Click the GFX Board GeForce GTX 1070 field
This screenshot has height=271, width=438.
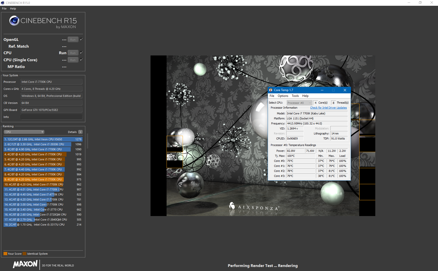51,110
